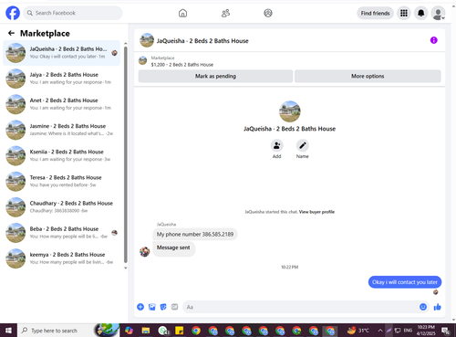
Task: Open the Ksenila conversation
Action: (62, 155)
